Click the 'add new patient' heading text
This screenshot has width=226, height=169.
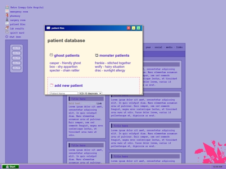click(69, 86)
